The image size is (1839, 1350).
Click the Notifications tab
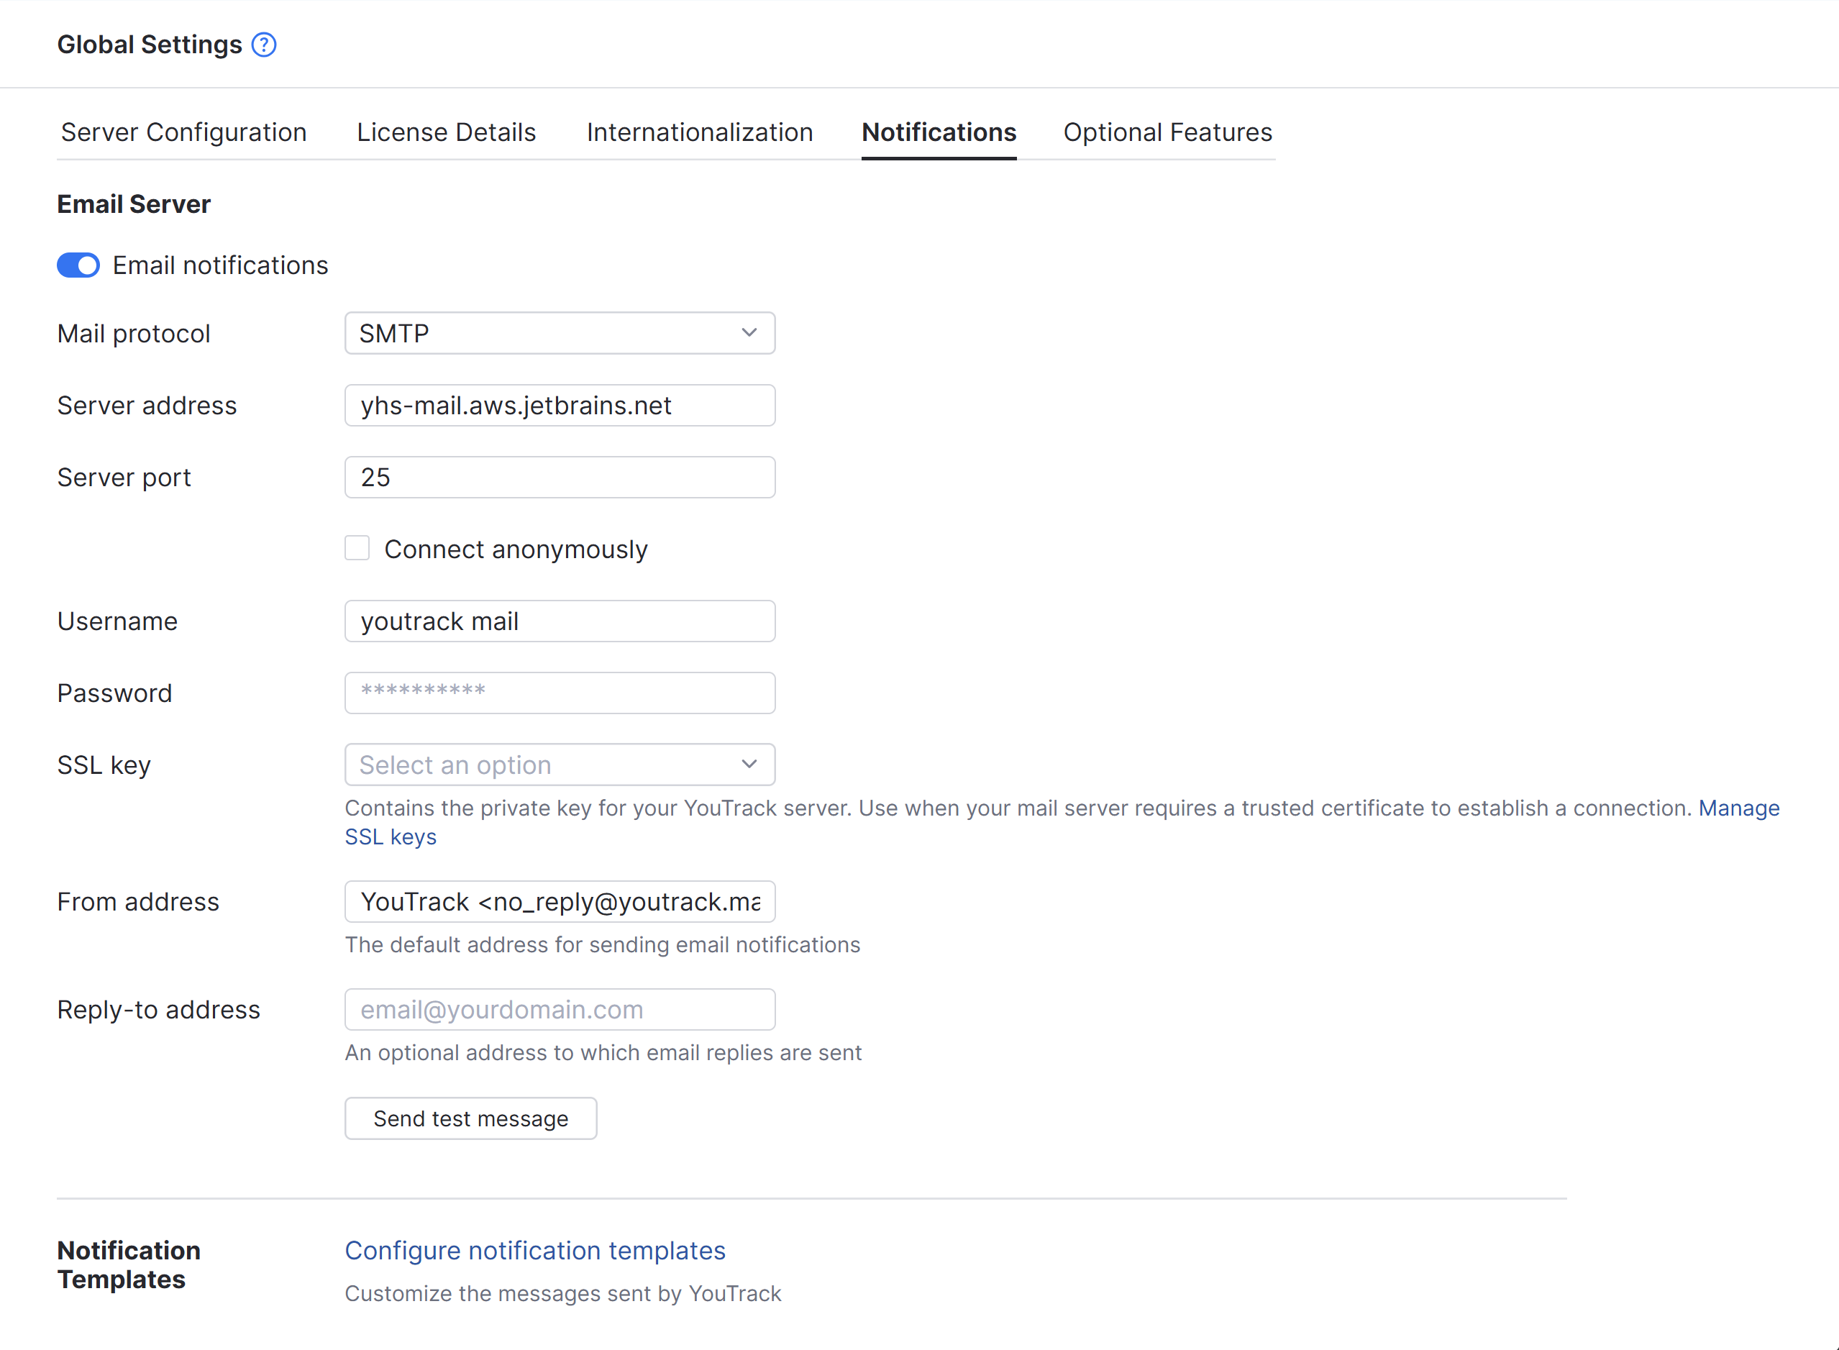(939, 132)
